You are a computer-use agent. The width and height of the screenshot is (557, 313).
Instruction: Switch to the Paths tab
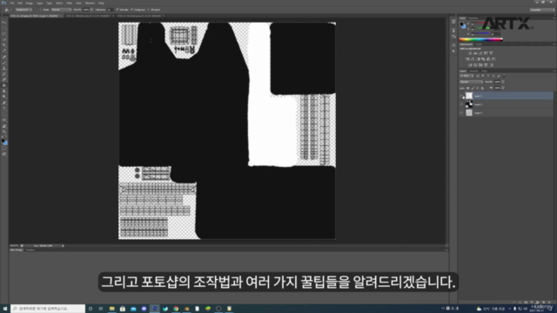pyautogui.click(x=484, y=71)
